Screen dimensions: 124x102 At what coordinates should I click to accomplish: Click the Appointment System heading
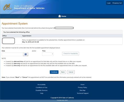[15, 24]
